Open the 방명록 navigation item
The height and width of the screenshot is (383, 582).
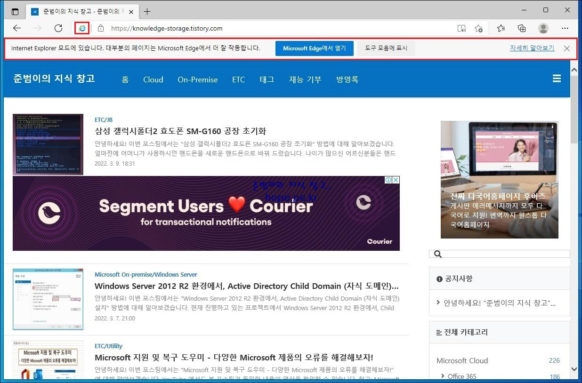coord(348,80)
